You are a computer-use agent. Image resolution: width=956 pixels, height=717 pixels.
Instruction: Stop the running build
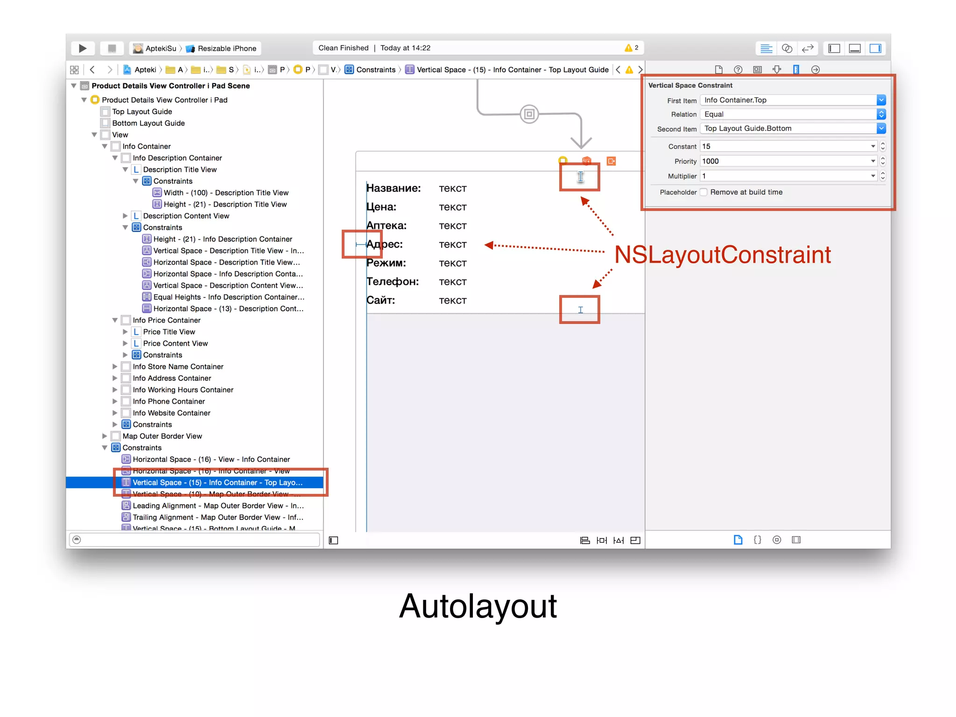coord(112,48)
